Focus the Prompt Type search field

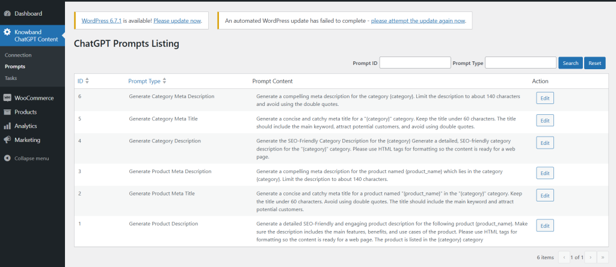coord(520,63)
